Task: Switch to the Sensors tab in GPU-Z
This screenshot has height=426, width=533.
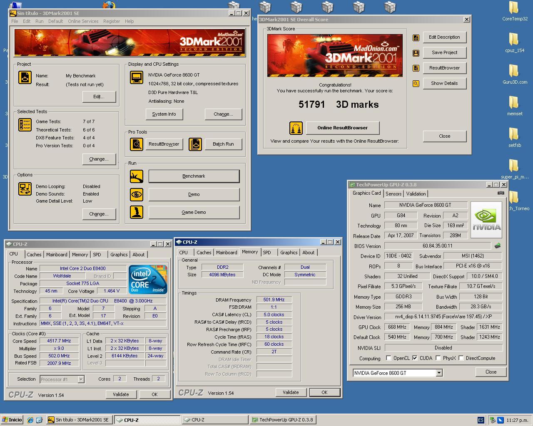Action: click(x=394, y=194)
